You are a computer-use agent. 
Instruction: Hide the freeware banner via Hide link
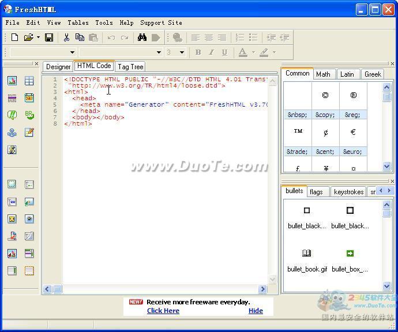pyautogui.click(x=256, y=311)
